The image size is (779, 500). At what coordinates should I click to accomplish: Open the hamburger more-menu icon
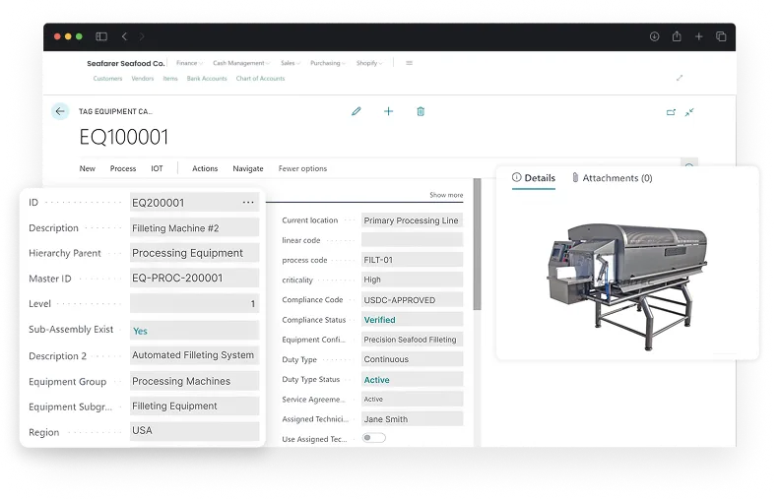[x=409, y=63]
